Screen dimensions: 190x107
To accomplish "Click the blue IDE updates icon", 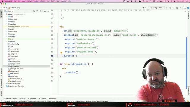I will click(188, 8).
